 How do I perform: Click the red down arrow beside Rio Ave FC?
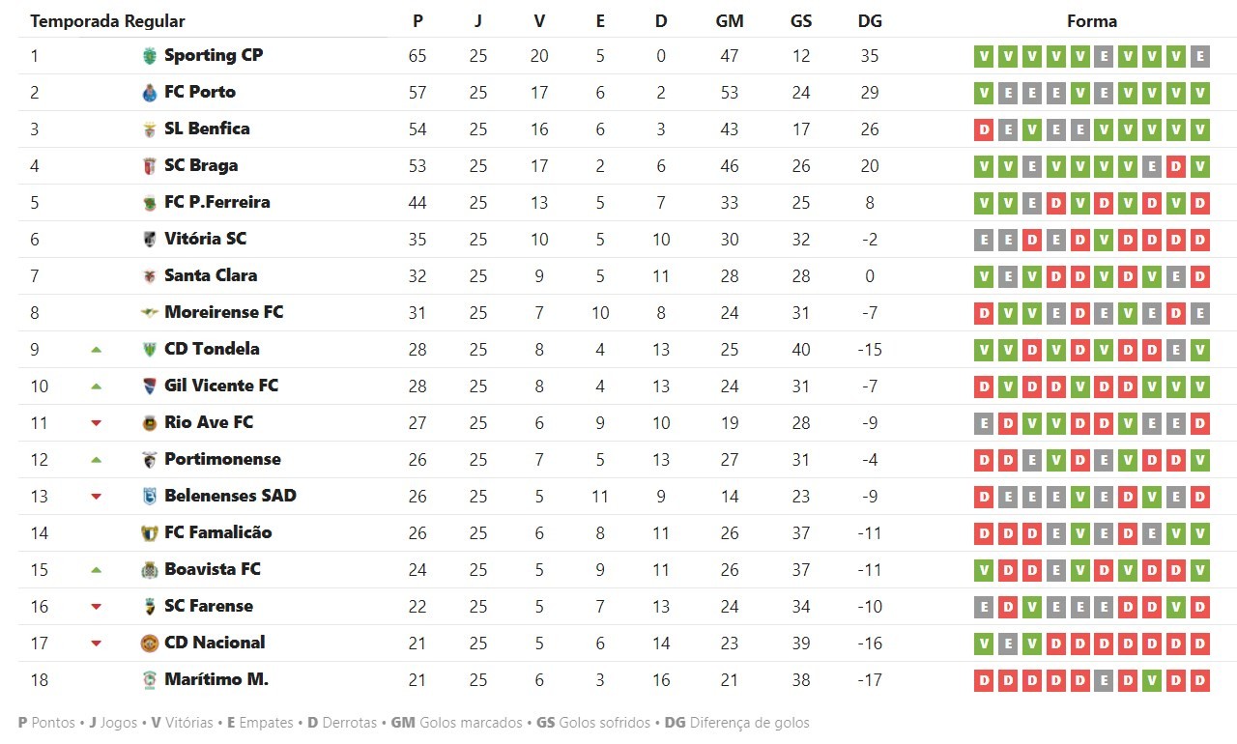(96, 423)
